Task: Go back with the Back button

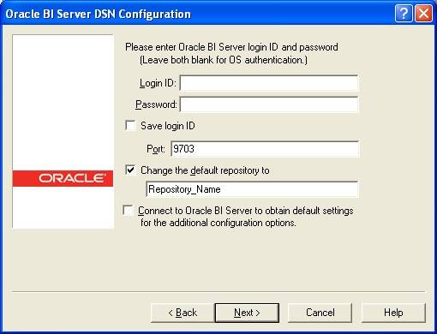Action: [183, 313]
